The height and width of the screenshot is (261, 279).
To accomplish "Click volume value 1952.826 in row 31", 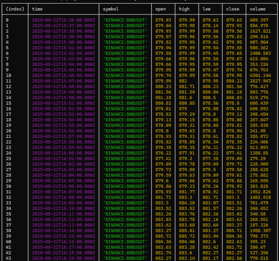I will click(x=260, y=192).
